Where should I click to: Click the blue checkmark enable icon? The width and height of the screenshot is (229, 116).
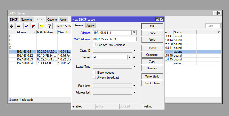coord(26,26)
